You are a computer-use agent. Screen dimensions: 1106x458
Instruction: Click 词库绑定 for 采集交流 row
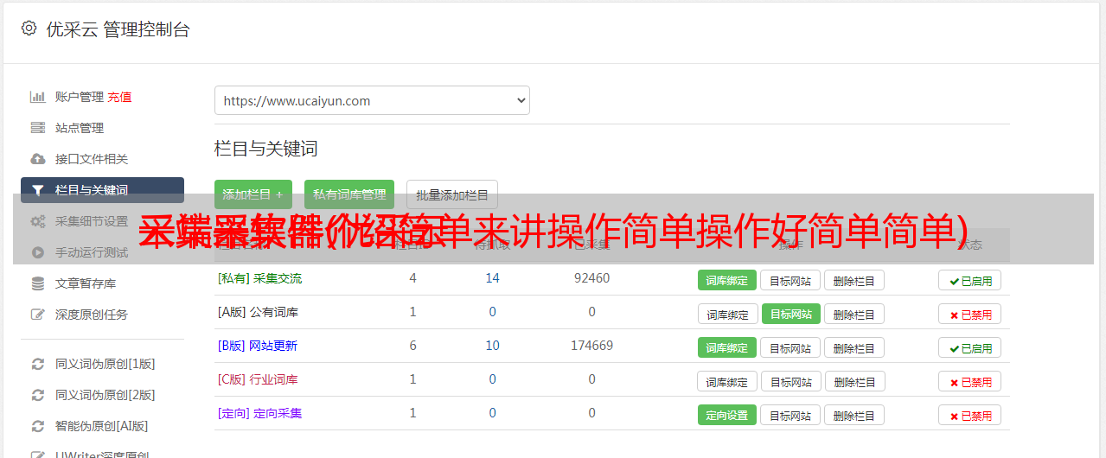point(727,280)
